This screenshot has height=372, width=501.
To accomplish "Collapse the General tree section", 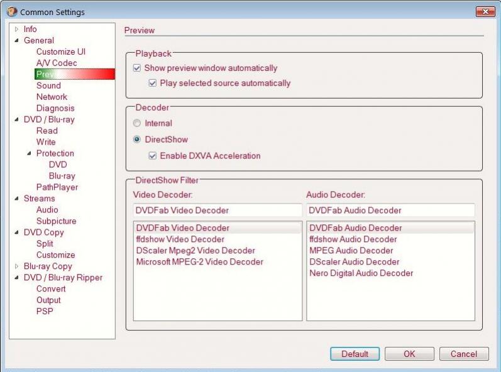I will (x=17, y=41).
